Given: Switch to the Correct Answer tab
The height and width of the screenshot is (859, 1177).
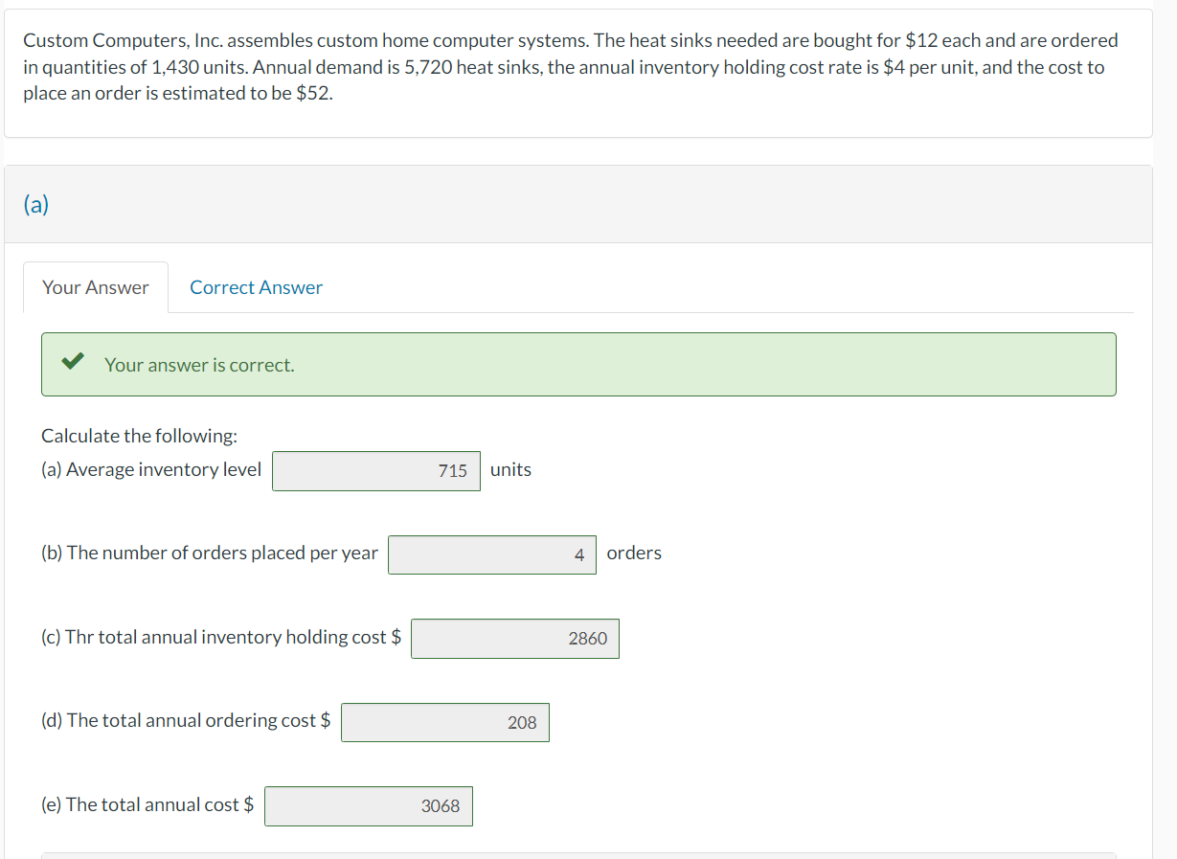Looking at the screenshot, I should [x=256, y=287].
